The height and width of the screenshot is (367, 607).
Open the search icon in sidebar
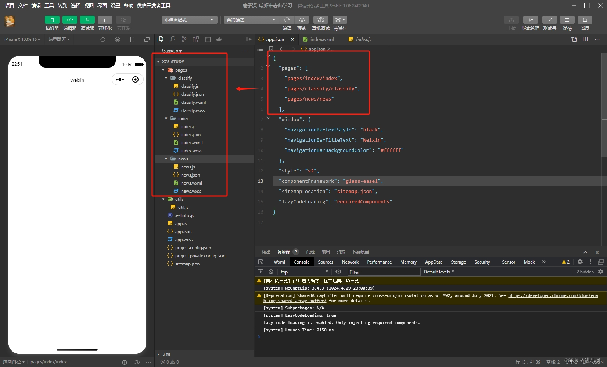coord(172,39)
